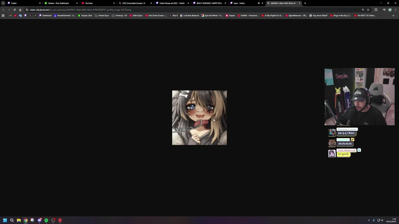Go back to the previous page

click(x=3, y=10)
